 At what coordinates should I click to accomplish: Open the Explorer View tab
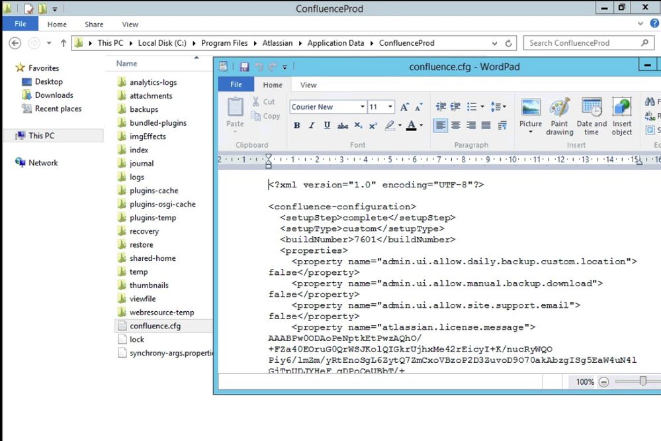click(130, 24)
